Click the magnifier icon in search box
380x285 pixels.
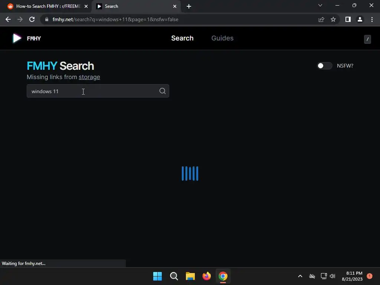click(163, 91)
